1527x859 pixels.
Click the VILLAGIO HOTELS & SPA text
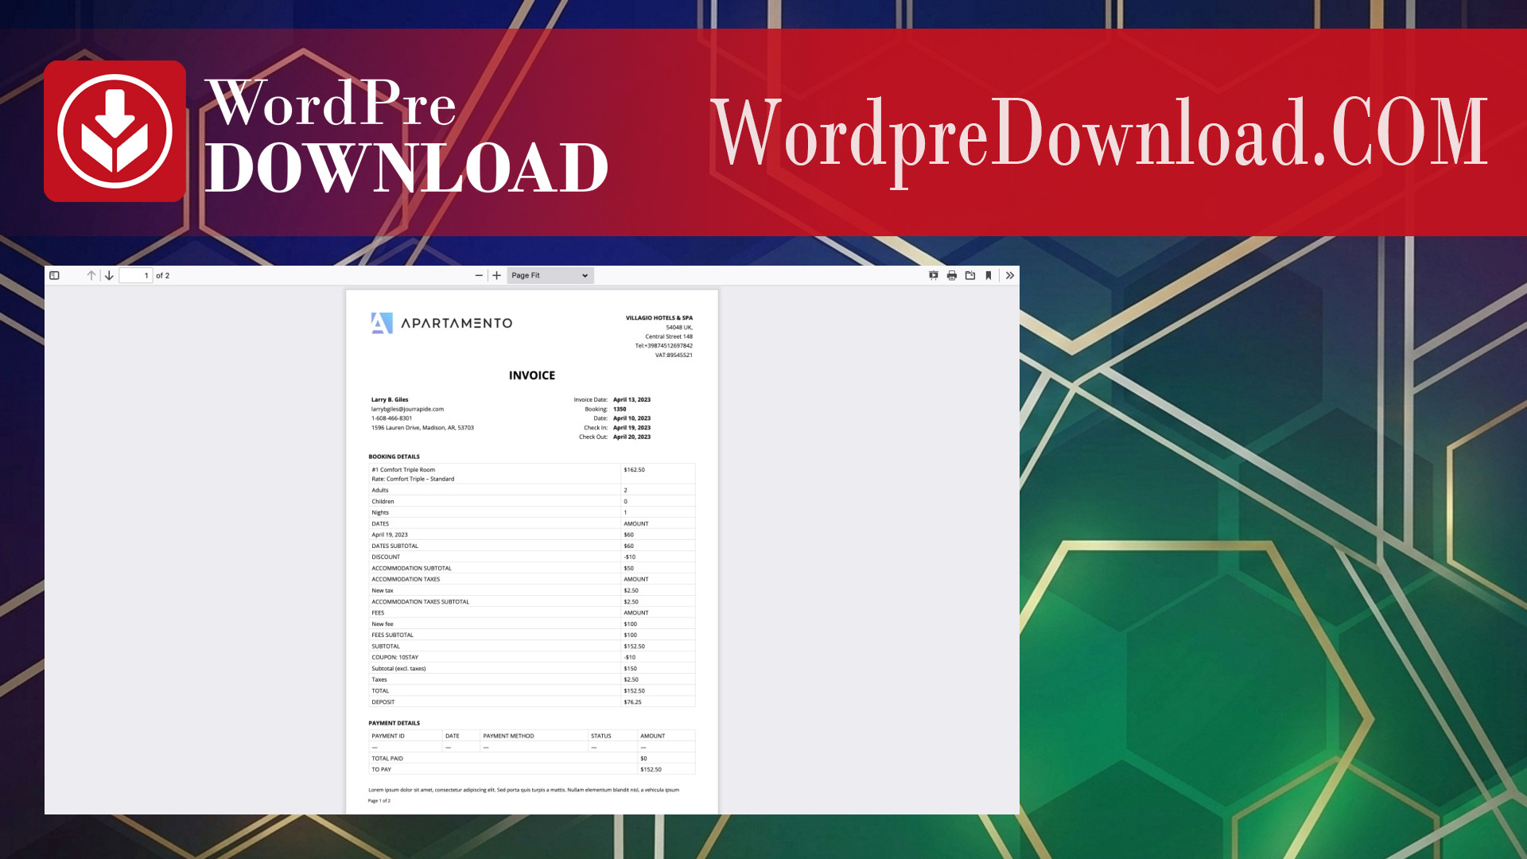pos(659,317)
